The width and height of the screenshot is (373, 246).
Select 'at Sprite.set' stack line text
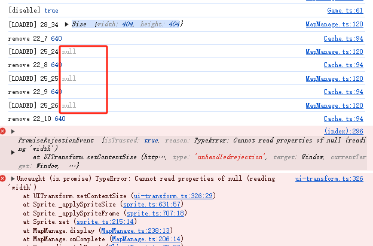[46, 221]
